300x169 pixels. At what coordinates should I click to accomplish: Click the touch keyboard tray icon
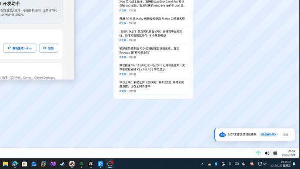237,164
